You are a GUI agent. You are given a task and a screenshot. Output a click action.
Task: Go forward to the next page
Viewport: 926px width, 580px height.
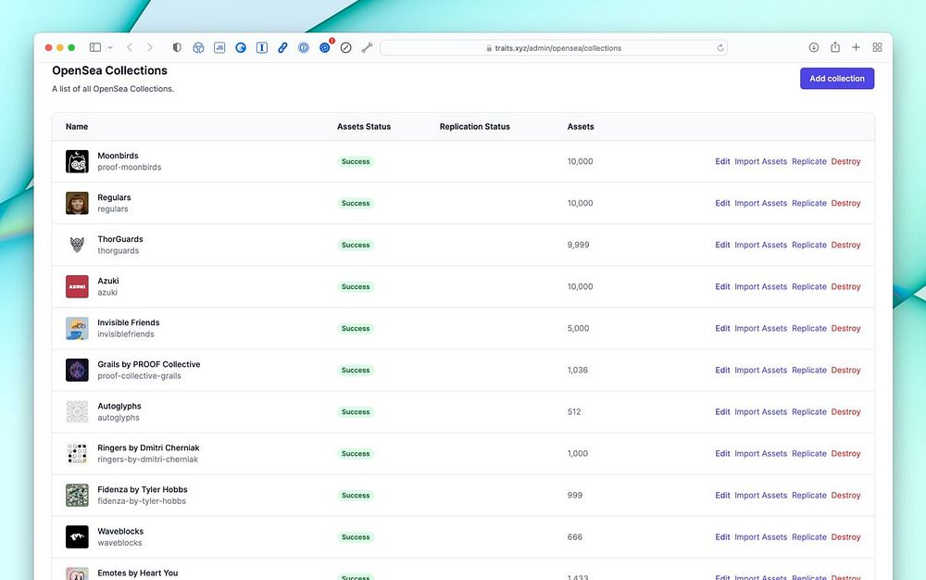click(x=149, y=47)
